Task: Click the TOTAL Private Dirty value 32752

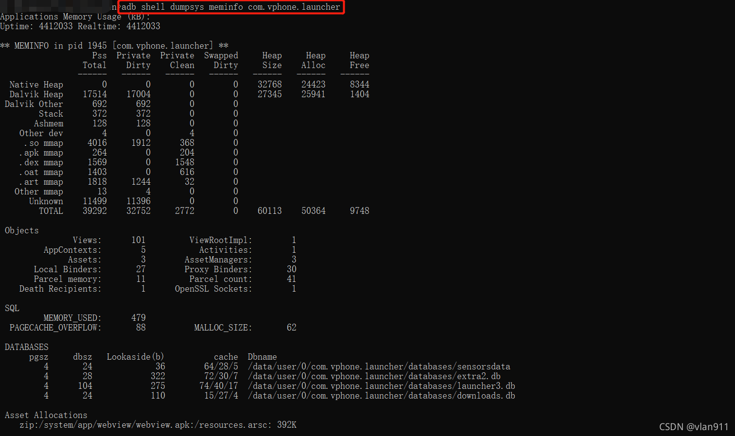Action: coord(139,211)
